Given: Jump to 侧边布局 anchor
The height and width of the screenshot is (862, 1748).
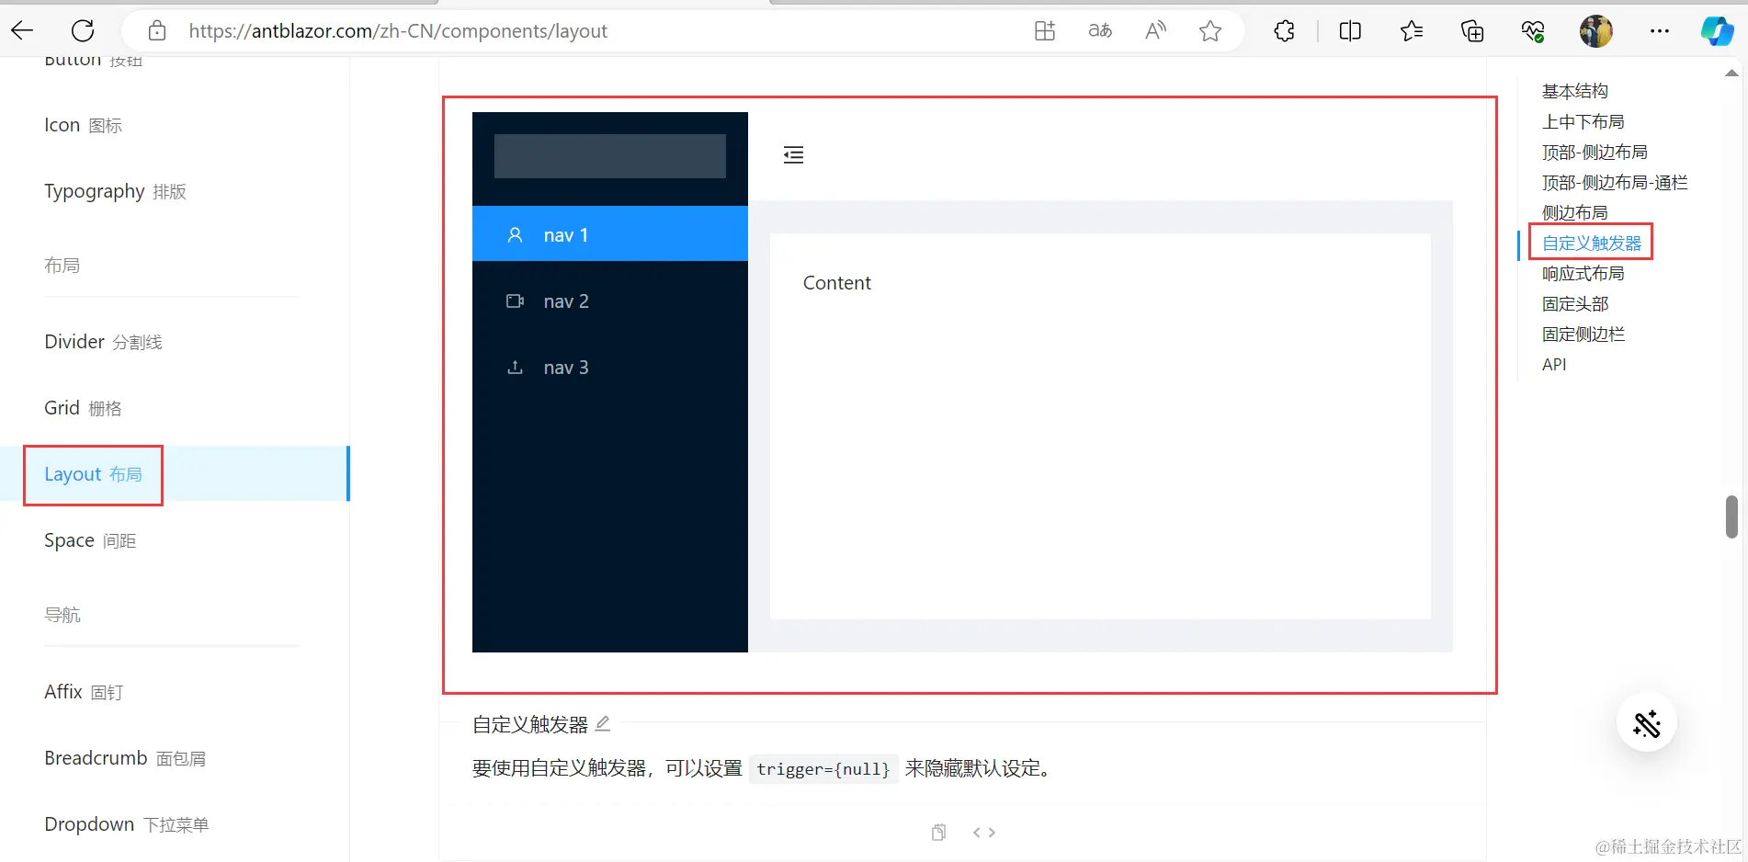Looking at the screenshot, I should coord(1574,212).
